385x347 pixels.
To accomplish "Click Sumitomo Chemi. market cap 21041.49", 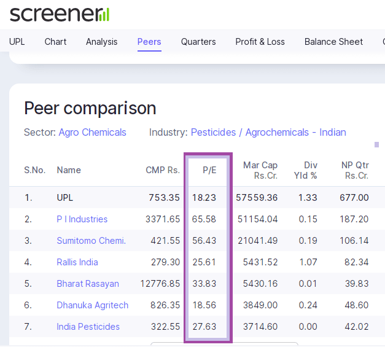I will point(257,241).
